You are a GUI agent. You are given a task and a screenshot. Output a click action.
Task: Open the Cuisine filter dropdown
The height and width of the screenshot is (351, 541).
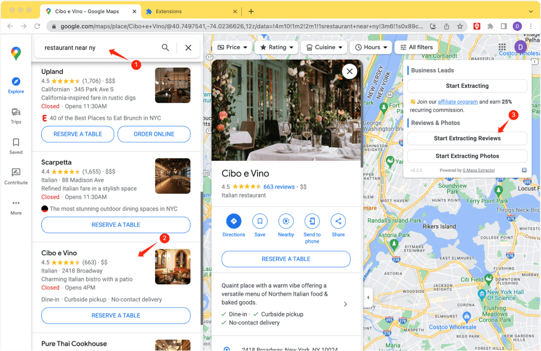coord(324,47)
